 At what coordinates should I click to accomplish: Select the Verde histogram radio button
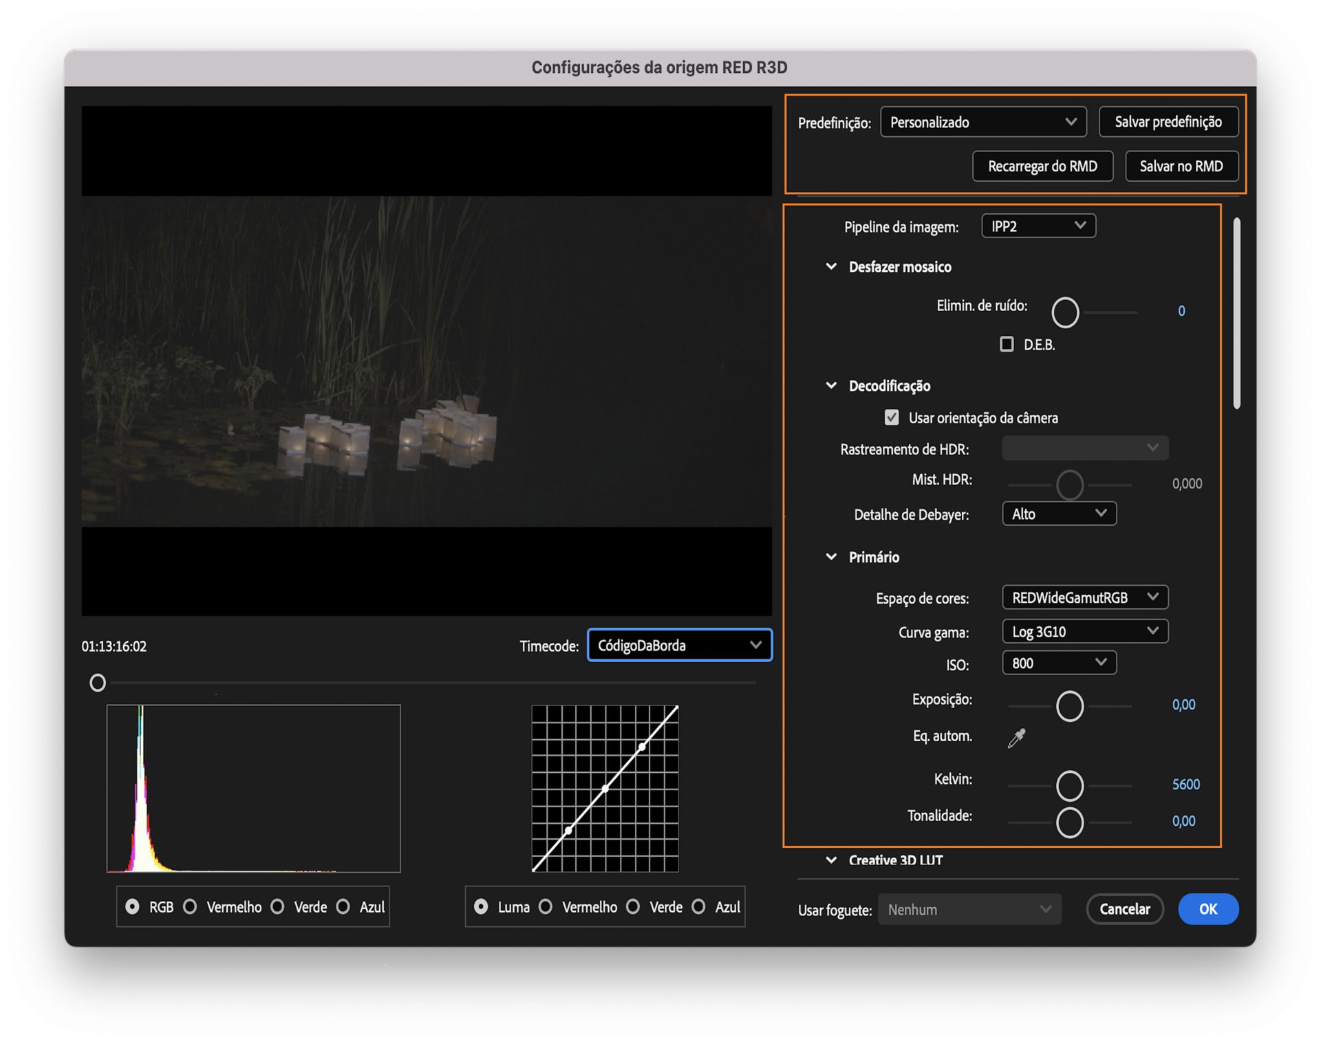tap(278, 906)
